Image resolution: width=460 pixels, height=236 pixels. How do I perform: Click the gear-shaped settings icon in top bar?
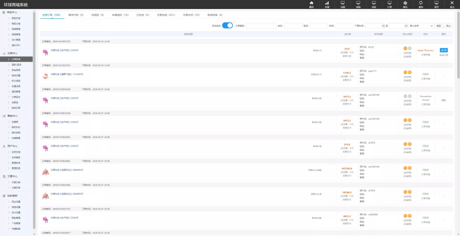(x=405, y=4)
